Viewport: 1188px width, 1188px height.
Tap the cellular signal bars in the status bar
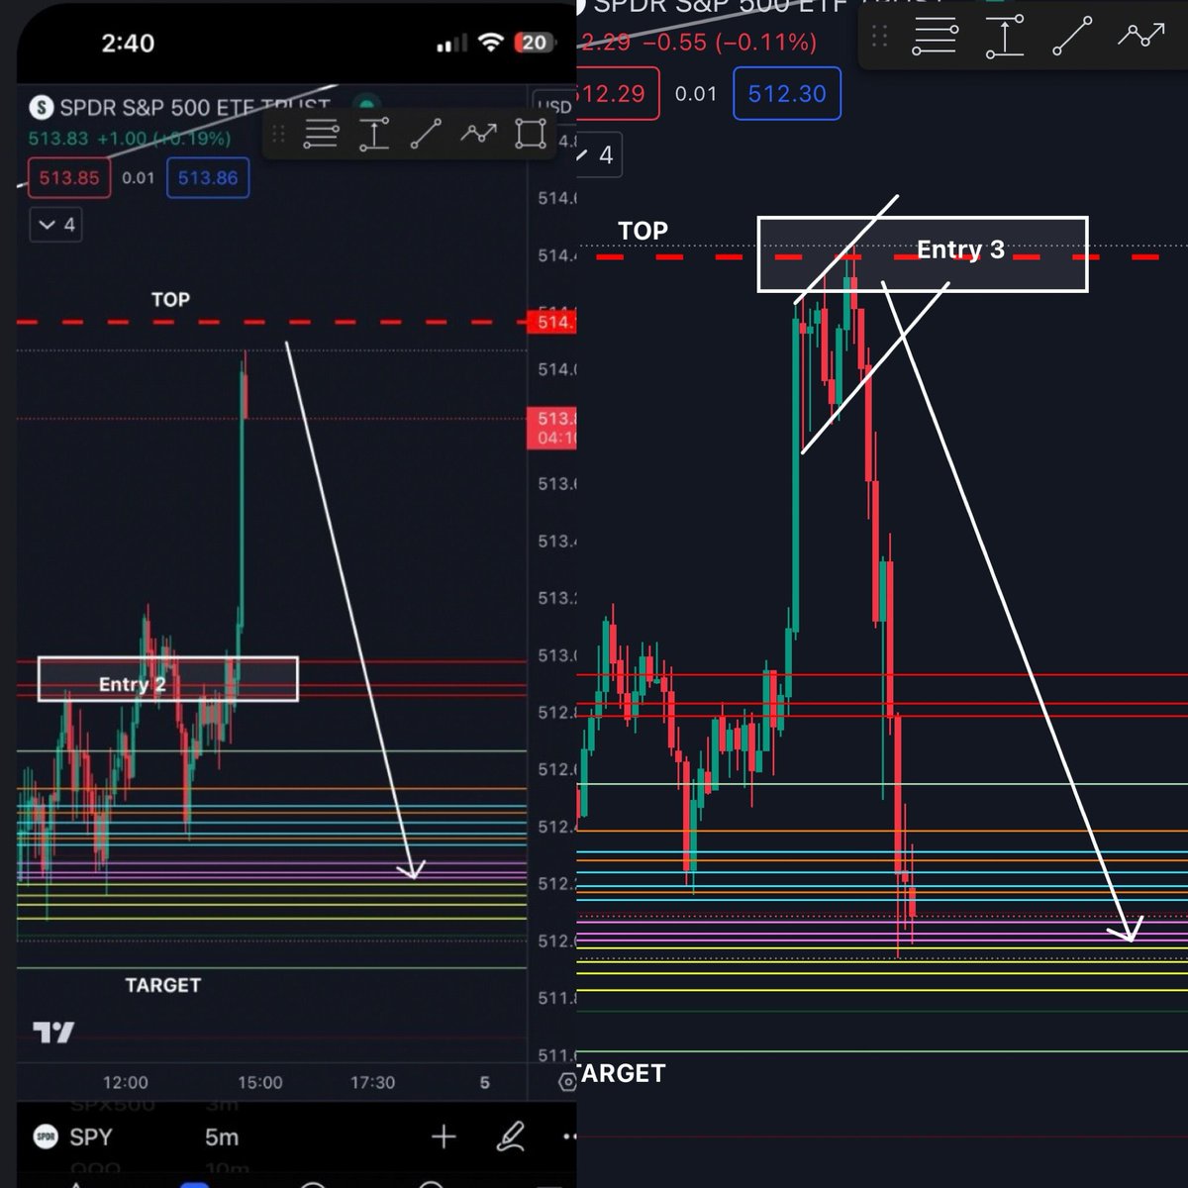pos(452,44)
